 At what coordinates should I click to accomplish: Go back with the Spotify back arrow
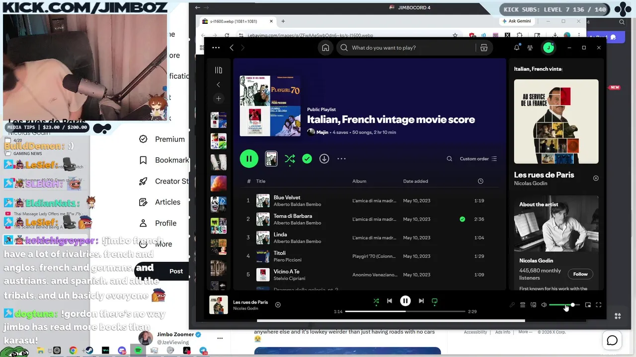[232, 48]
